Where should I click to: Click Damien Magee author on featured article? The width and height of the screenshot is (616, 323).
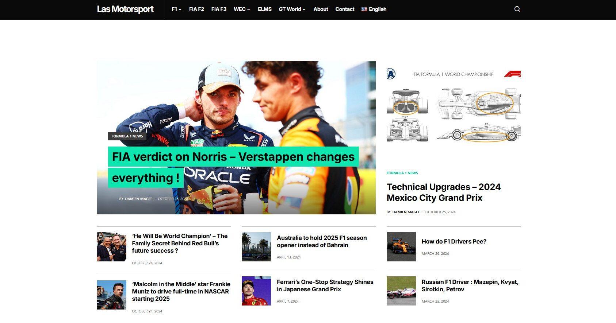pos(138,199)
